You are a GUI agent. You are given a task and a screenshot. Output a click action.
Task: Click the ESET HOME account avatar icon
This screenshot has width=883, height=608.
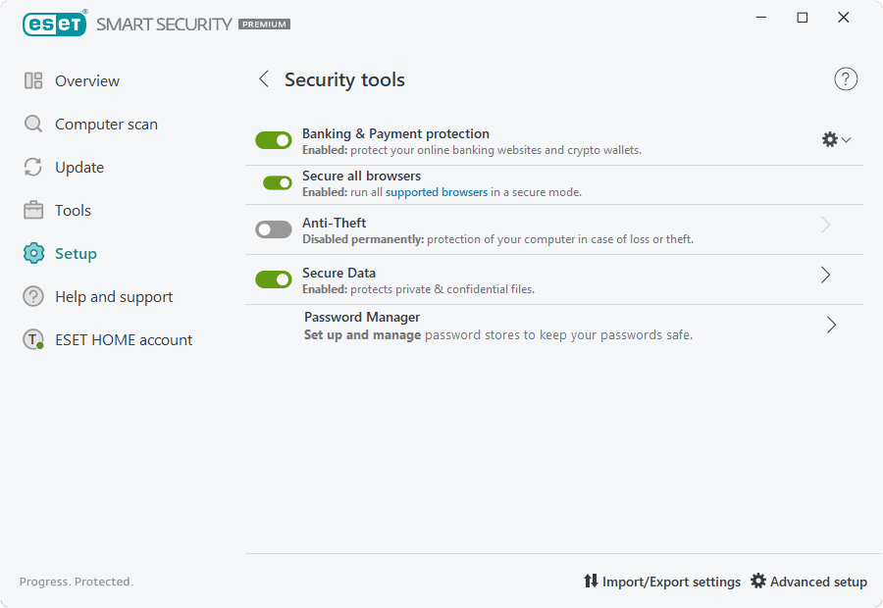tap(33, 339)
